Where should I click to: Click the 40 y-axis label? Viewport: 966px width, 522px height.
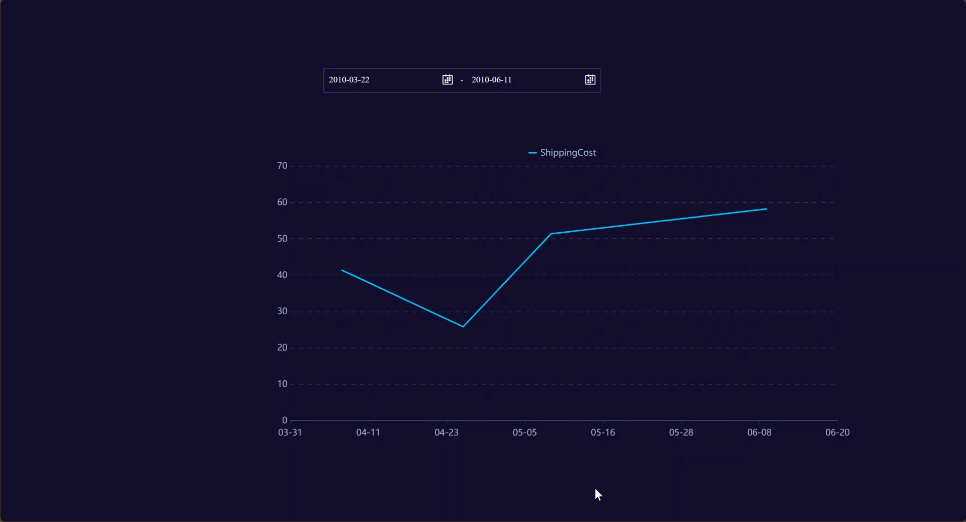coord(282,275)
